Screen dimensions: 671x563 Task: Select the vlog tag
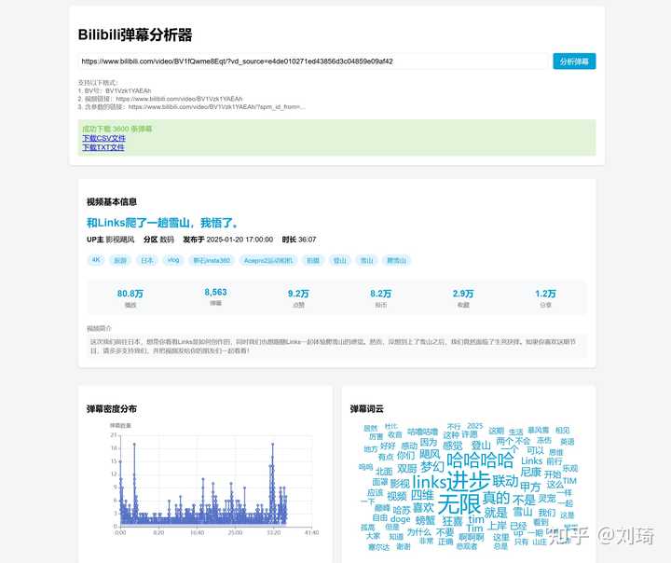point(173,260)
